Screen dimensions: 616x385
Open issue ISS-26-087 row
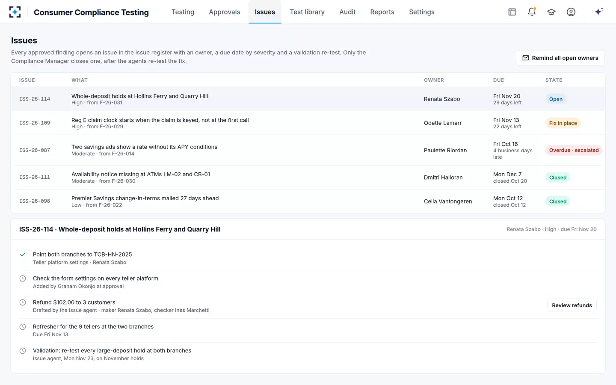tap(308, 151)
